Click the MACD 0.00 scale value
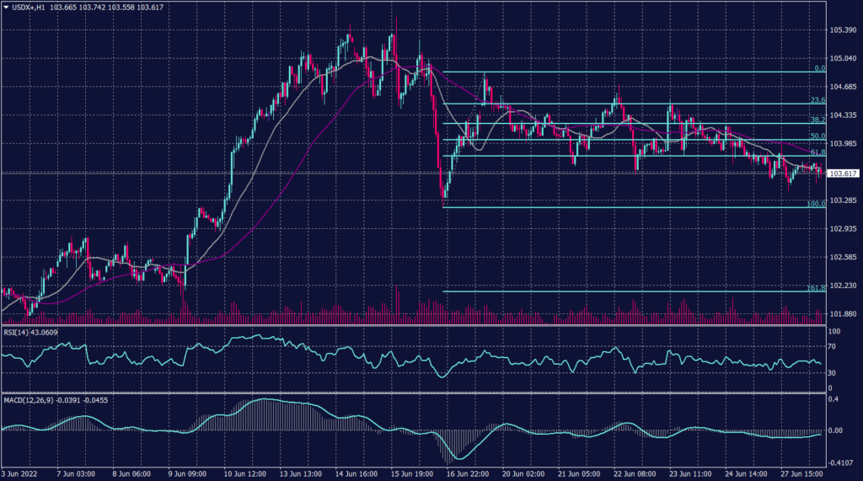 click(x=836, y=430)
